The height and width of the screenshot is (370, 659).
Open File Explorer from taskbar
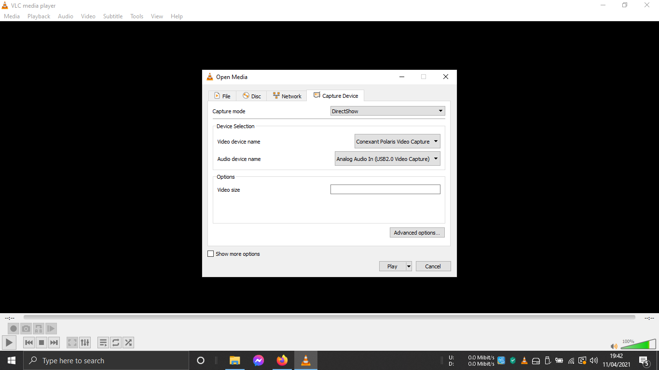pyautogui.click(x=235, y=360)
